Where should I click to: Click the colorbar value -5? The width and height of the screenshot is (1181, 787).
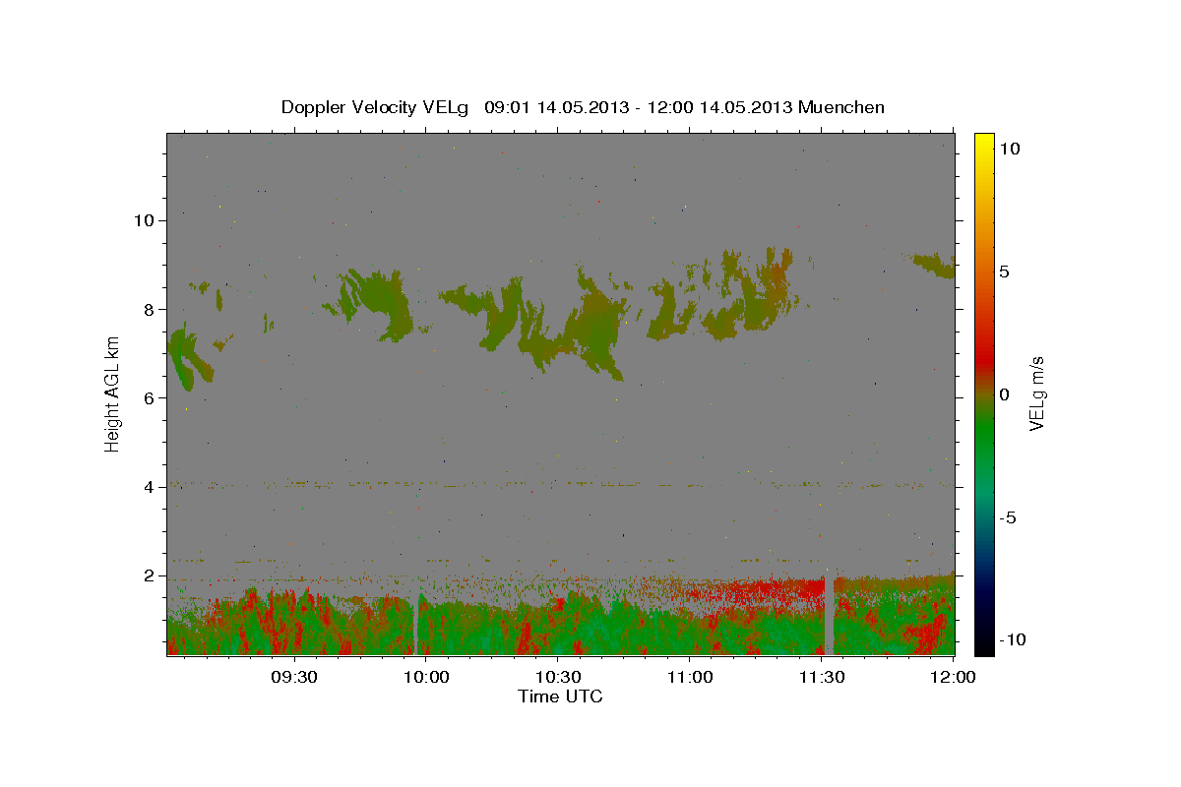[1008, 517]
